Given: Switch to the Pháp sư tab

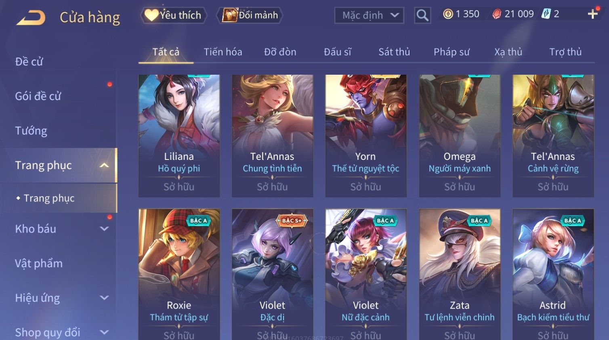Looking at the screenshot, I should [451, 52].
